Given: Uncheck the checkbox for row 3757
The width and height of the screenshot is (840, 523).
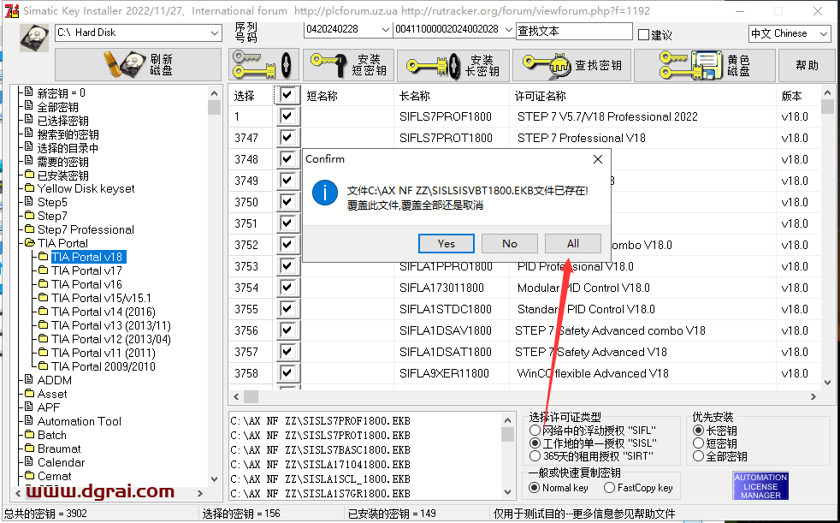Looking at the screenshot, I should pyautogui.click(x=287, y=352).
